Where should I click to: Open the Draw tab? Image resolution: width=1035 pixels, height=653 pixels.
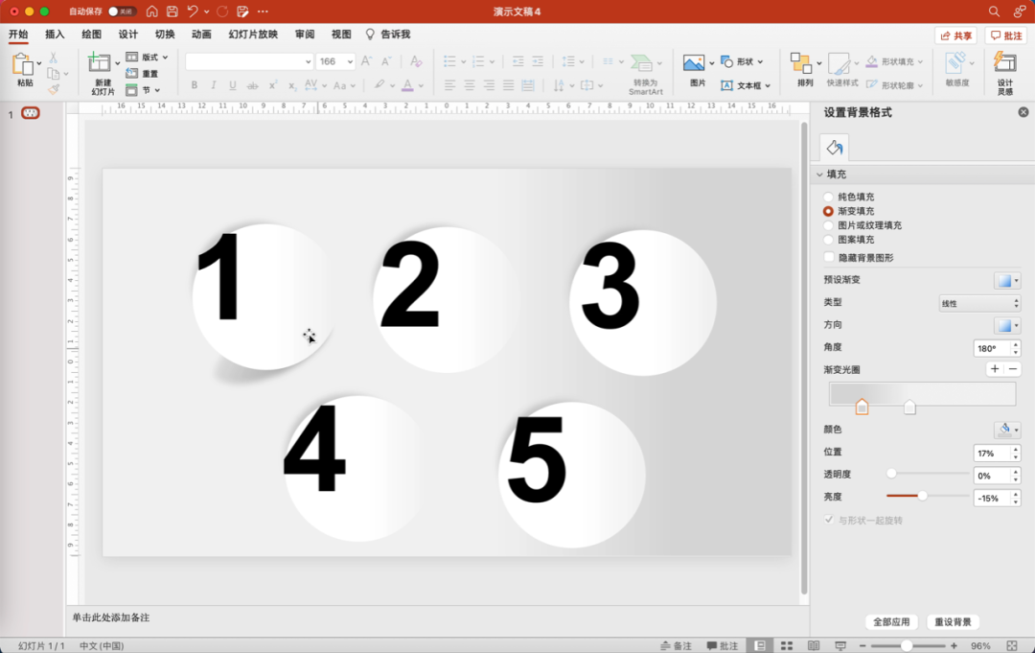pos(91,35)
